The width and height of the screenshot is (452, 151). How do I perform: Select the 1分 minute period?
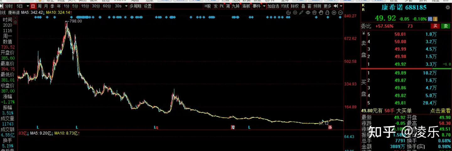66,6
